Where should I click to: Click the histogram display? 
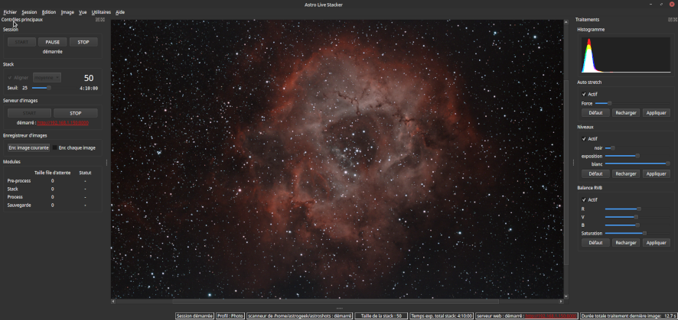[624, 55]
